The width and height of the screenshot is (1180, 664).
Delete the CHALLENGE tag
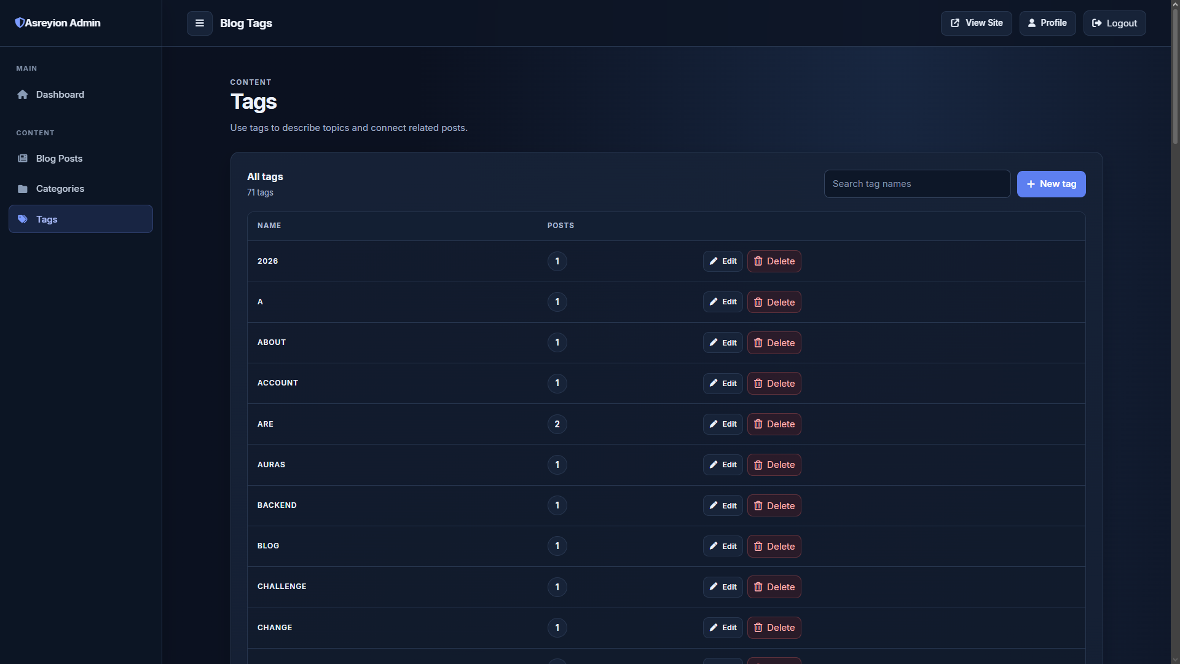point(774,587)
